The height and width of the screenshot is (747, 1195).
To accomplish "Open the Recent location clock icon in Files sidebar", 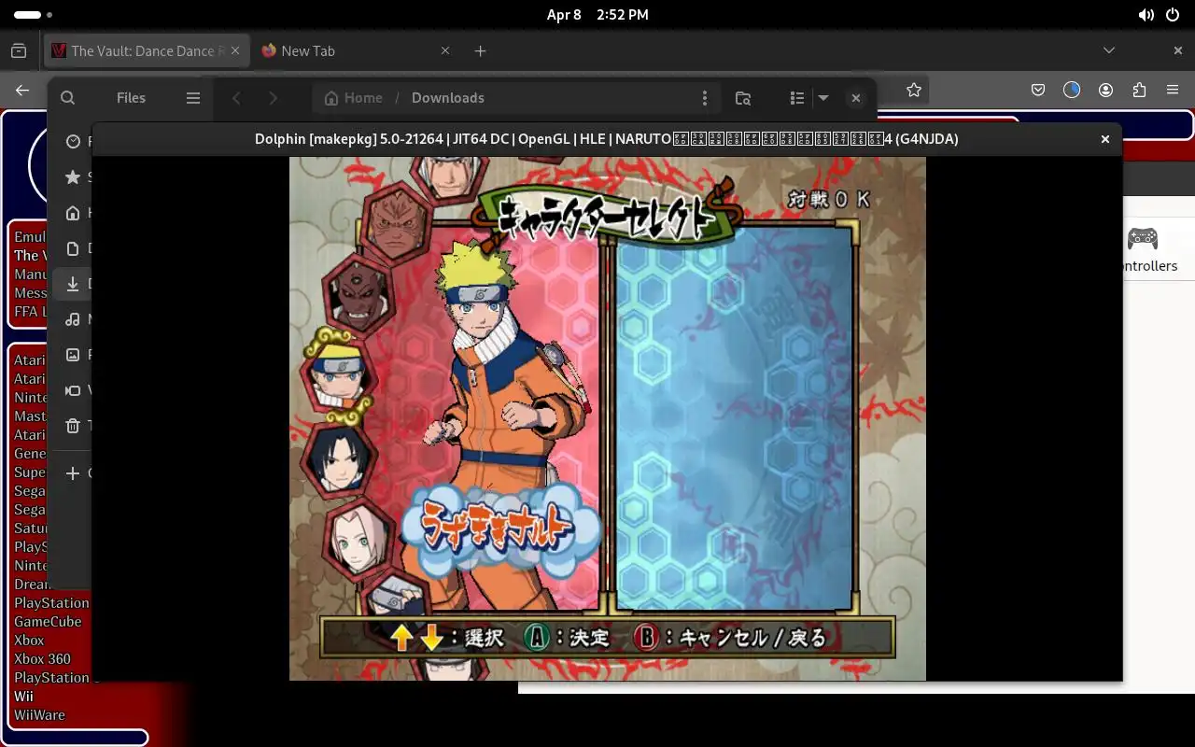I will [73, 141].
